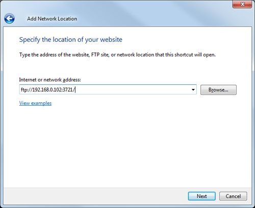
Task: Place cursor in the ftp://192.168.0.102:3721/ text
Action: coord(48,90)
